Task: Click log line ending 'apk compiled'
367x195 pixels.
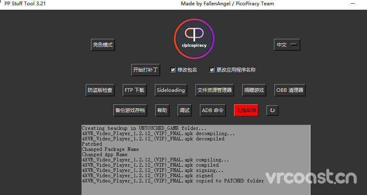Action: tap(150, 165)
